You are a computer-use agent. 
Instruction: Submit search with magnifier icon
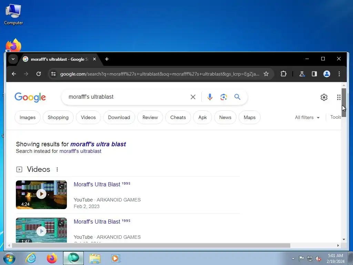(237, 97)
